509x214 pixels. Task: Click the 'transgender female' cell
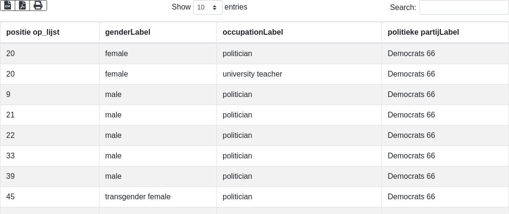coord(137,197)
